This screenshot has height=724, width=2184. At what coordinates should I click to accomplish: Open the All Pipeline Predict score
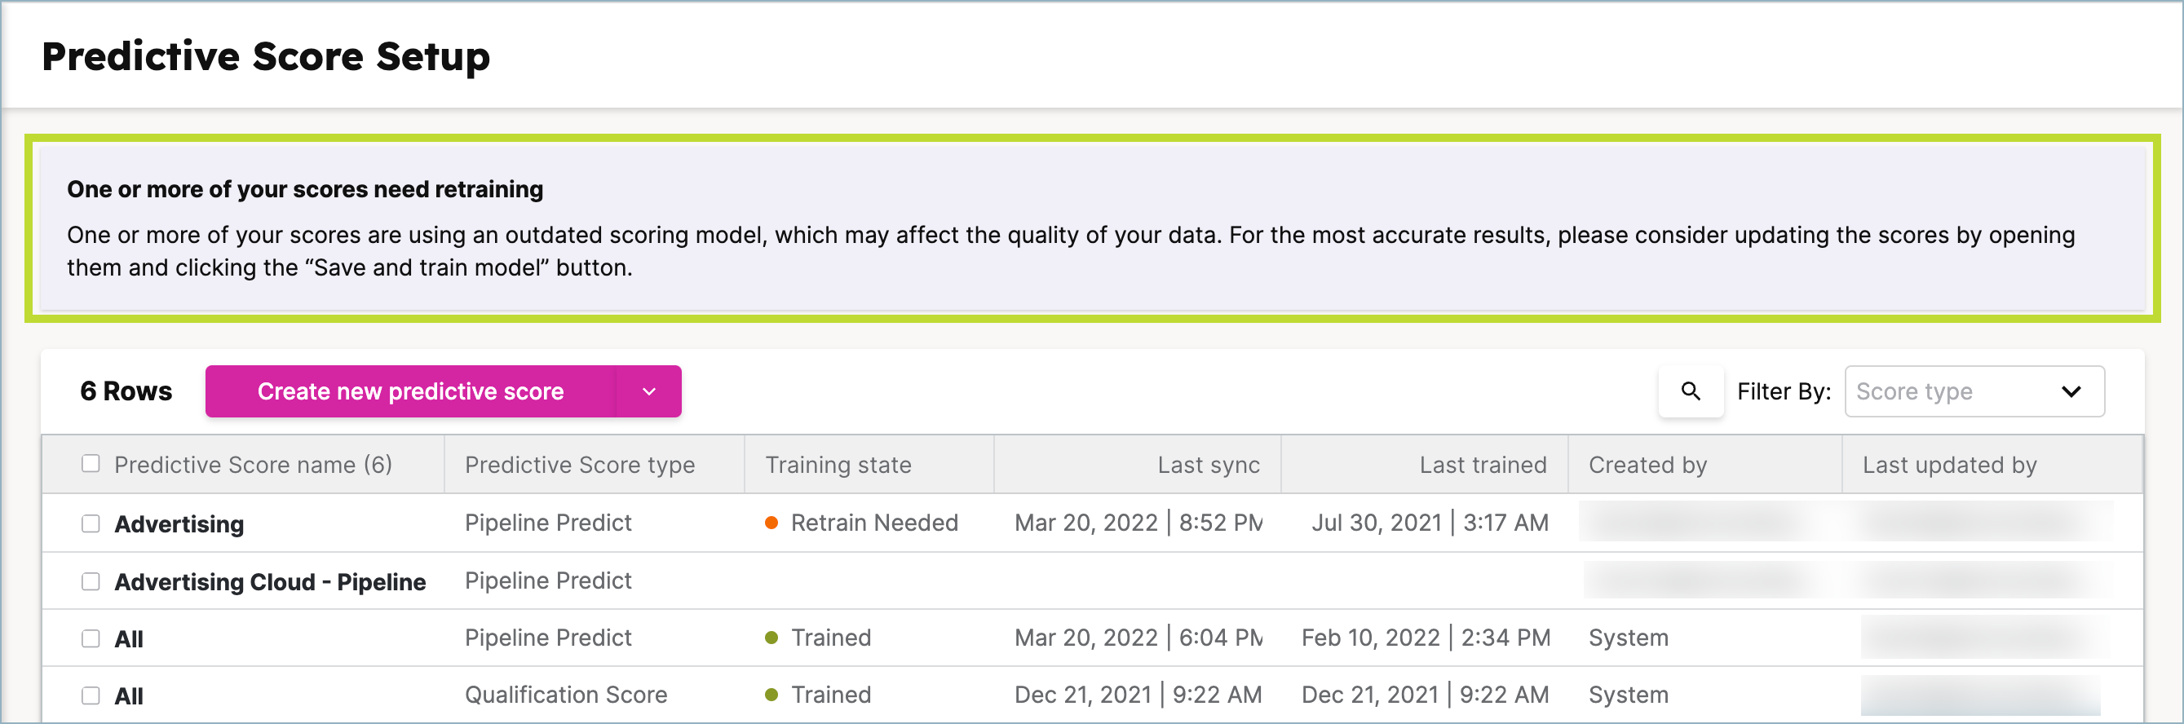pyautogui.click(x=128, y=638)
